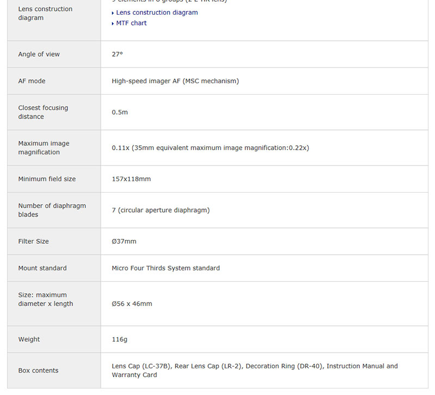Click the 157x118mm minimum field size value
This screenshot has width=435, height=395.
[x=131, y=179]
